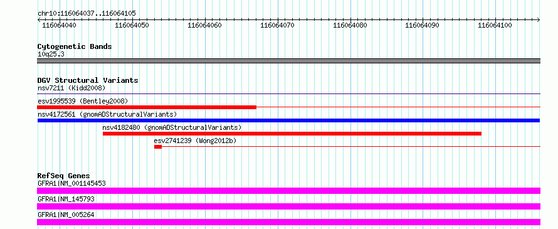558x229 pixels.
Task: Click the red nsv4182480 variant bar
Action: (292, 134)
